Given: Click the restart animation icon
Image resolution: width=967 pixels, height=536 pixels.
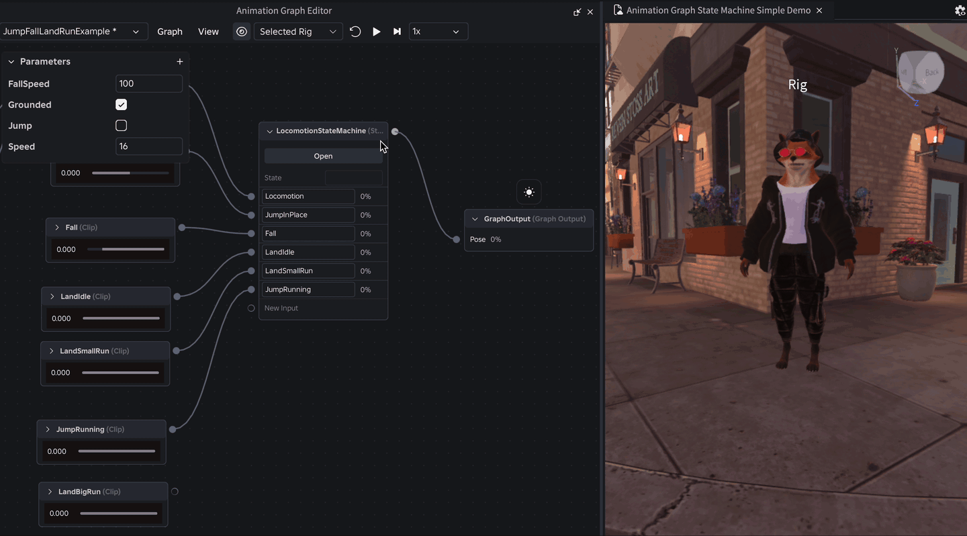Looking at the screenshot, I should pyautogui.click(x=355, y=32).
